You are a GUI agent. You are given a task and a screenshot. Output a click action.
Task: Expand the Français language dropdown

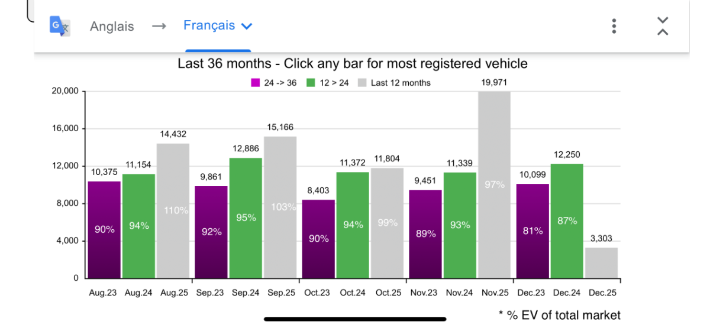click(247, 26)
